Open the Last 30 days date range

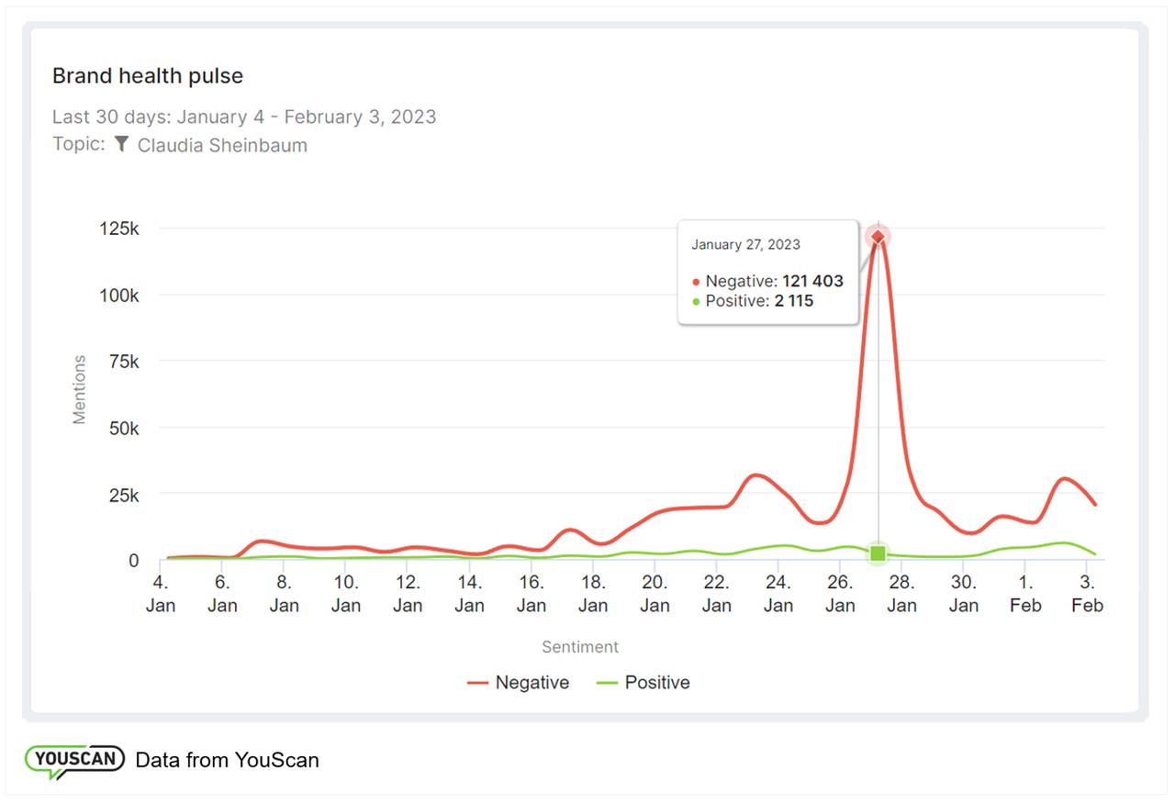click(243, 117)
